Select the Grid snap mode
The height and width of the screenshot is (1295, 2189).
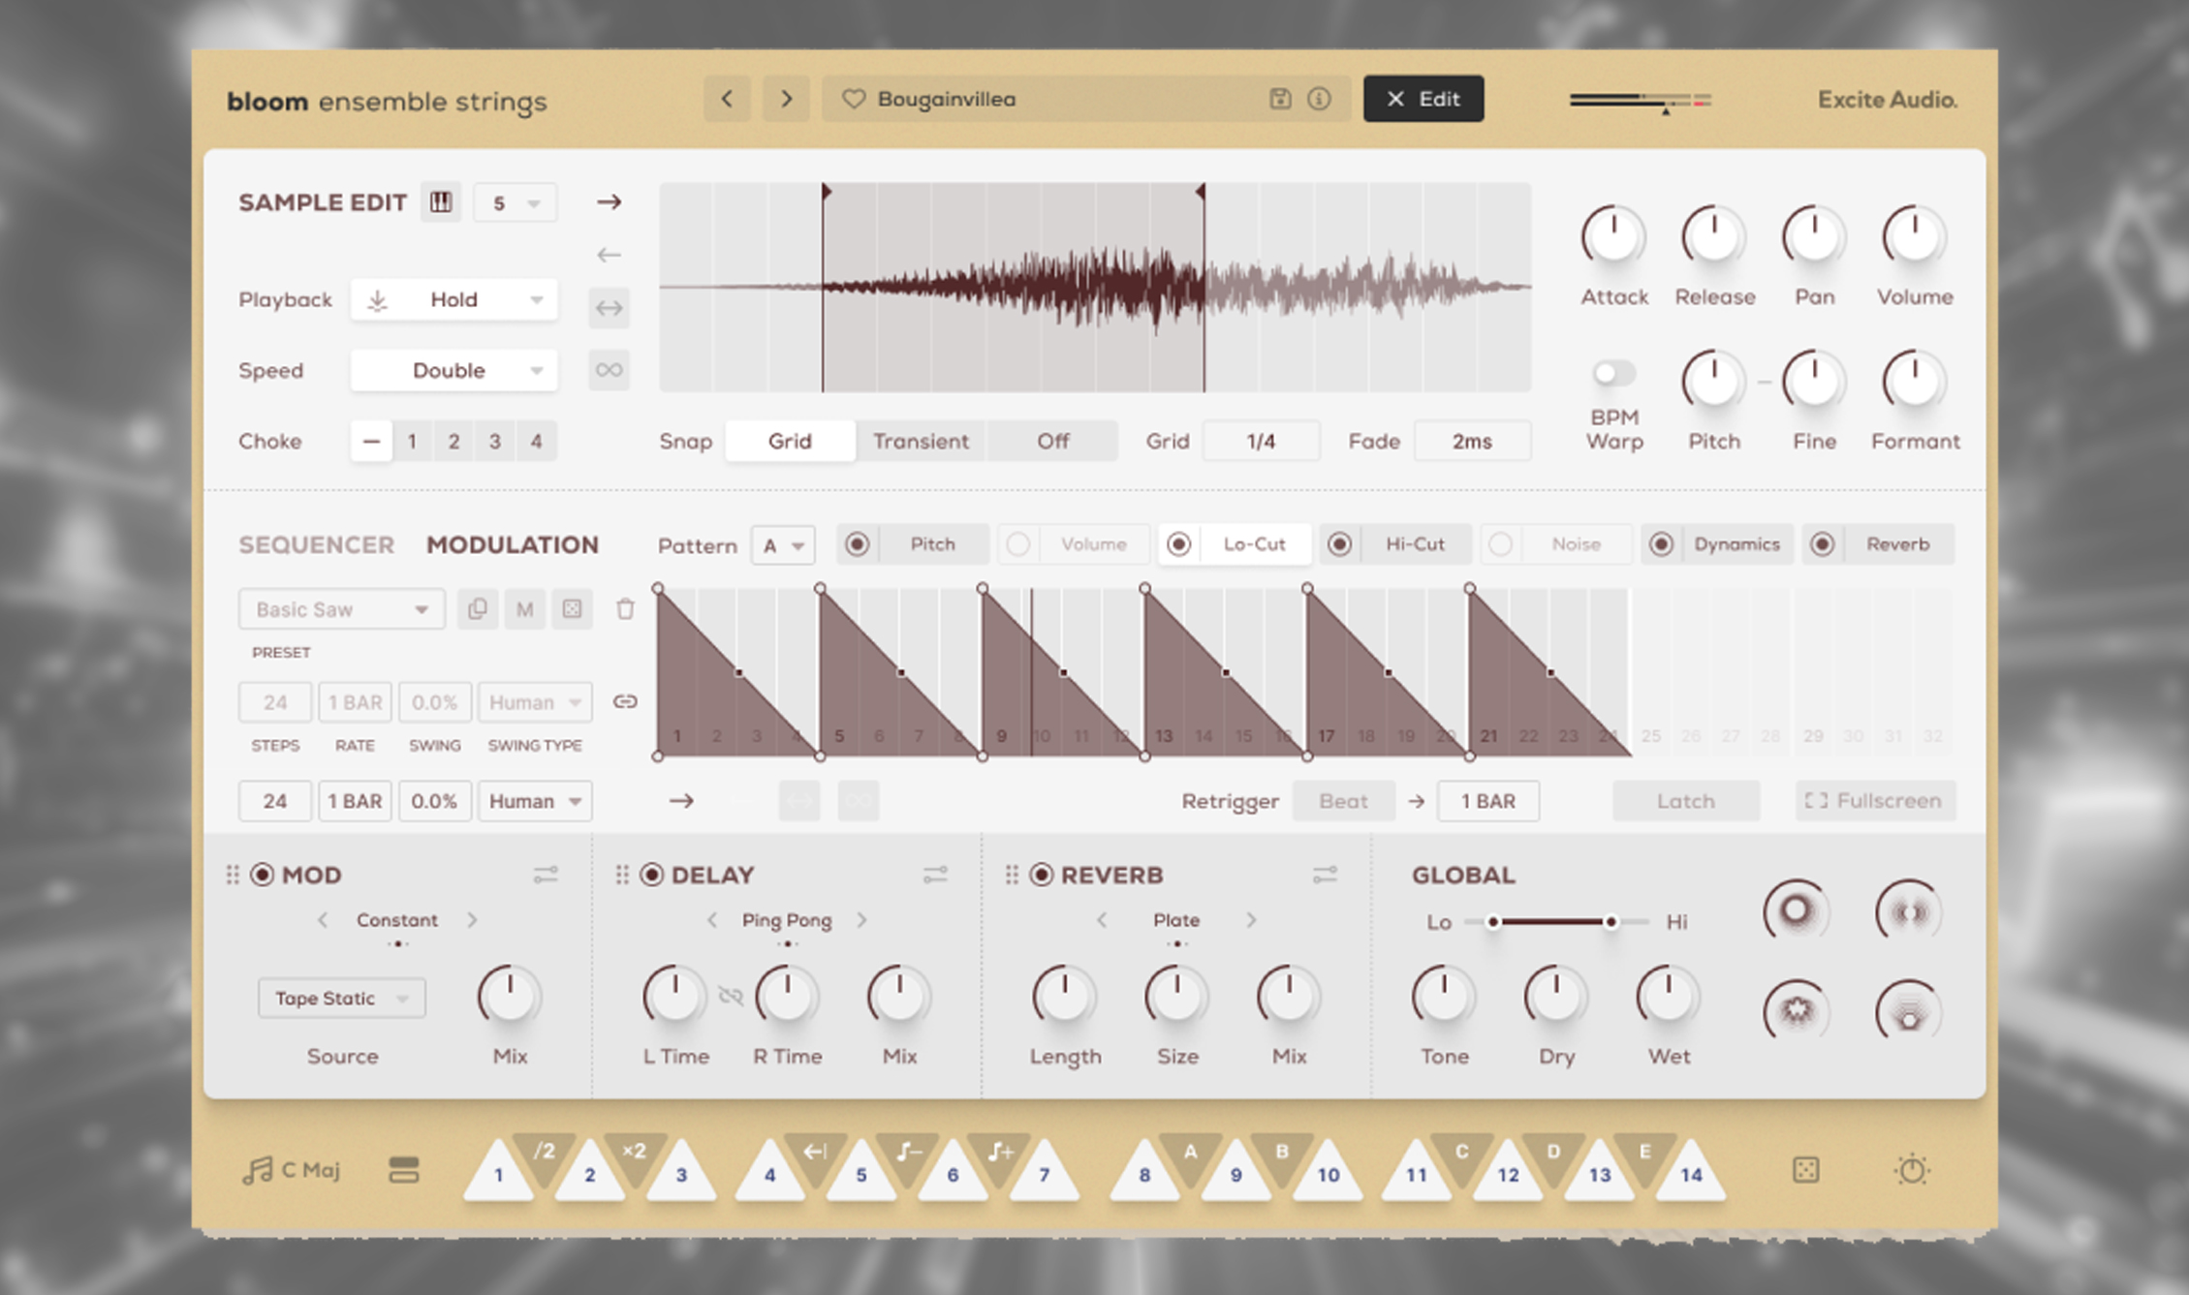tap(790, 441)
